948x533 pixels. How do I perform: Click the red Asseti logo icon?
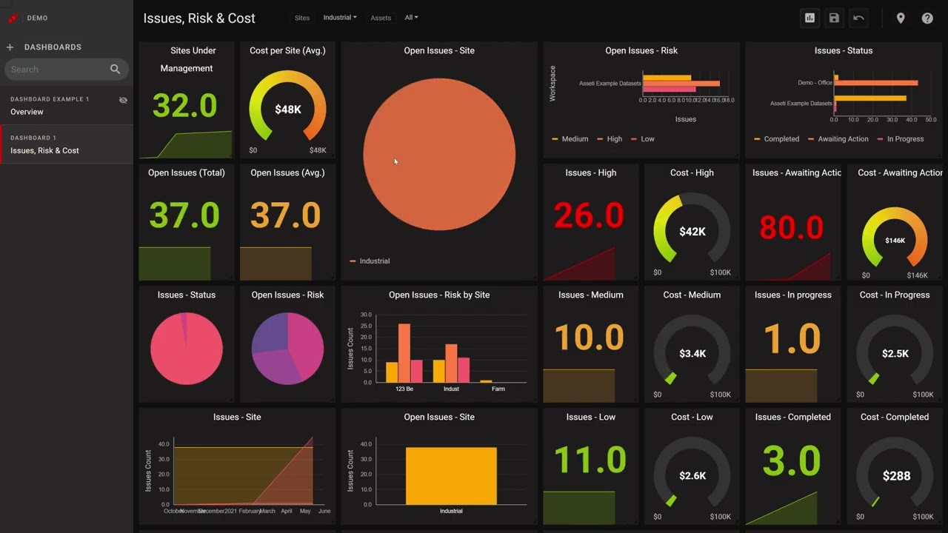coord(13,18)
